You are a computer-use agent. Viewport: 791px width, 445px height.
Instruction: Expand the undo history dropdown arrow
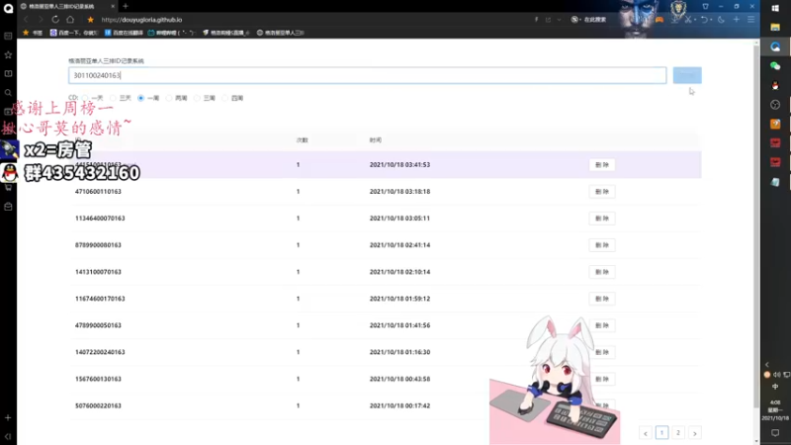[x=711, y=20]
